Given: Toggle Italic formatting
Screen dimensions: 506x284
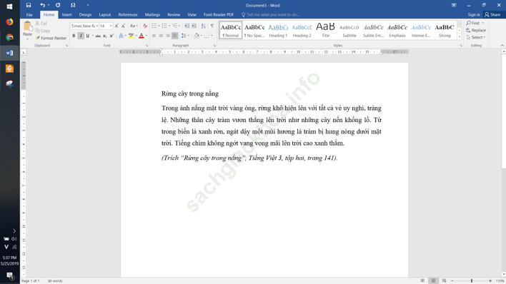Looking at the screenshot, I should coord(81,36).
